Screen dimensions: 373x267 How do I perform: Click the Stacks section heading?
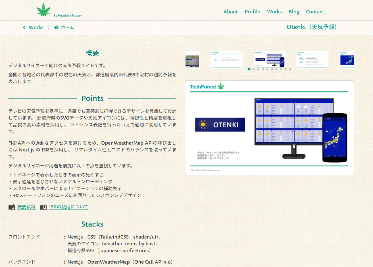coord(92,224)
